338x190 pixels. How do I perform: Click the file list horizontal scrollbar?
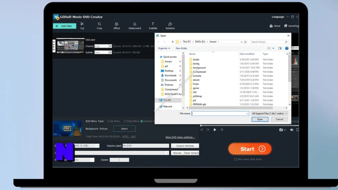point(231,108)
